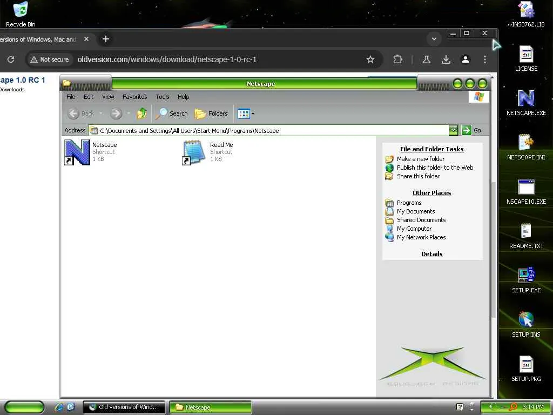
Task: Open the Edit menu
Action: [x=89, y=97]
